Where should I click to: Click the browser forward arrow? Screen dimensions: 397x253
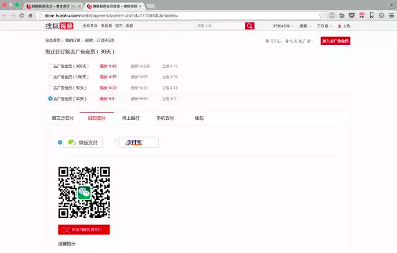pyautogui.click(x=12, y=16)
